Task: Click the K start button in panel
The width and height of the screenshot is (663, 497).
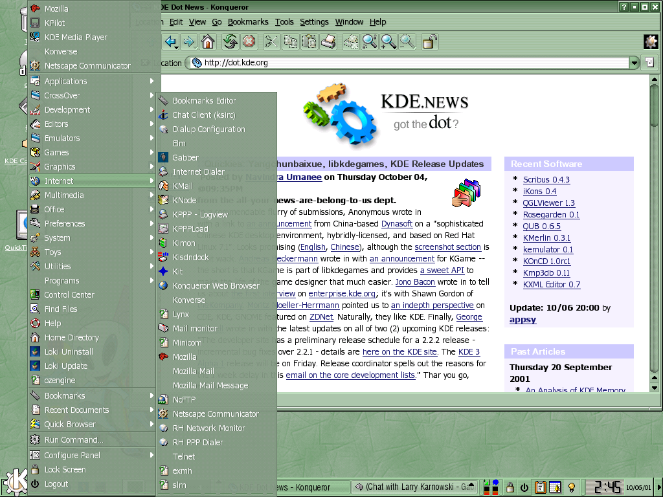Action: 15,481
